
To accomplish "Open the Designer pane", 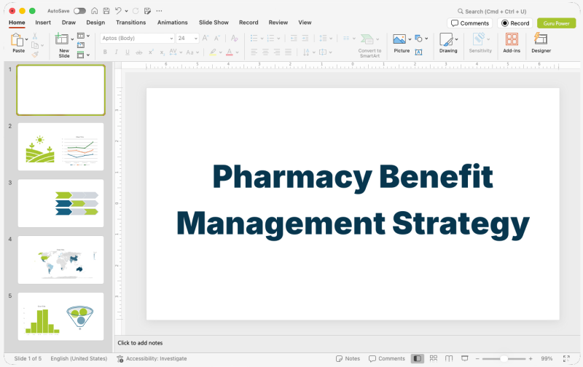I will click(x=541, y=43).
